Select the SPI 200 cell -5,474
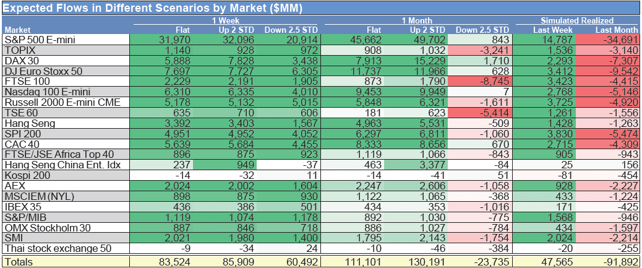This screenshot has height=268, width=642. 607,133
